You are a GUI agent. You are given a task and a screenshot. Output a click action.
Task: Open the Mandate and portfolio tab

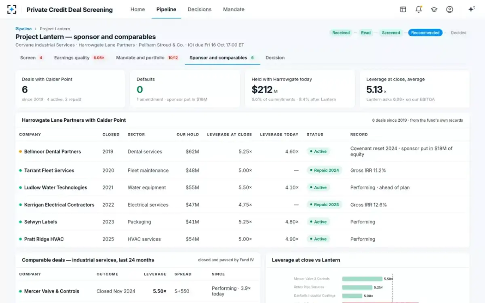tap(147, 58)
